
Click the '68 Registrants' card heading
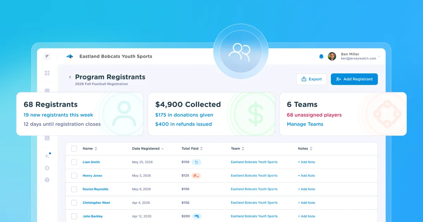point(50,104)
